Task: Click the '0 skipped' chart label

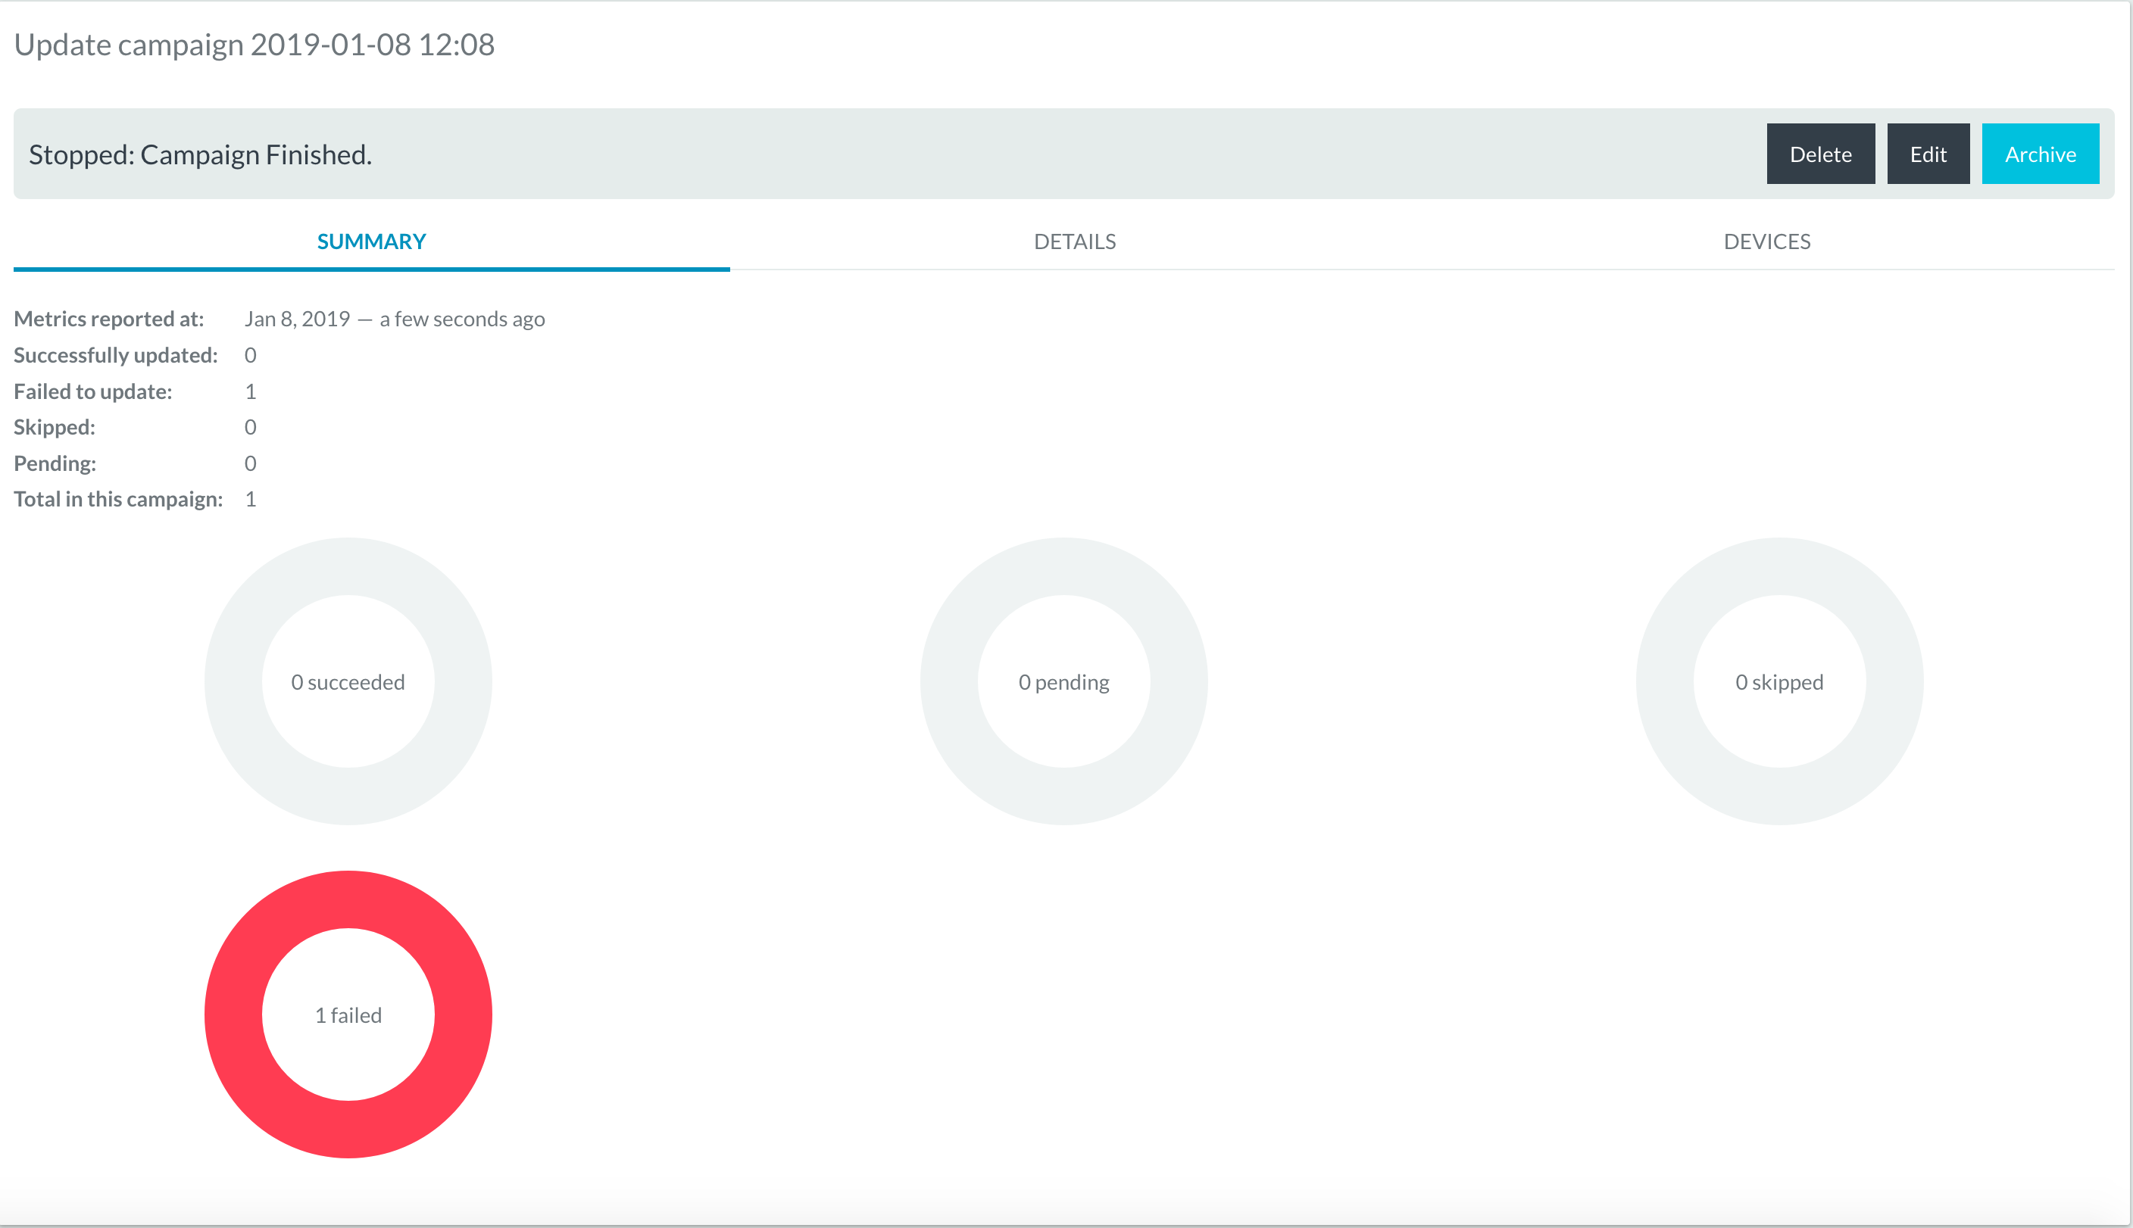Action: pyautogui.click(x=1779, y=682)
